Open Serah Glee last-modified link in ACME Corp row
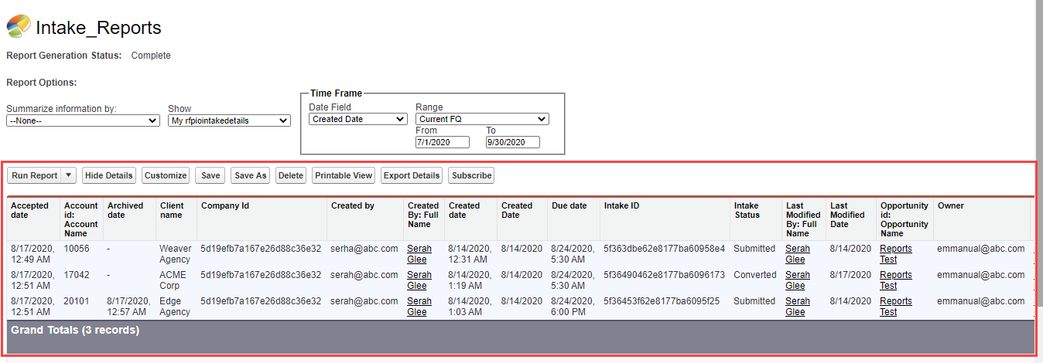This screenshot has height=363, width=1043. point(798,280)
